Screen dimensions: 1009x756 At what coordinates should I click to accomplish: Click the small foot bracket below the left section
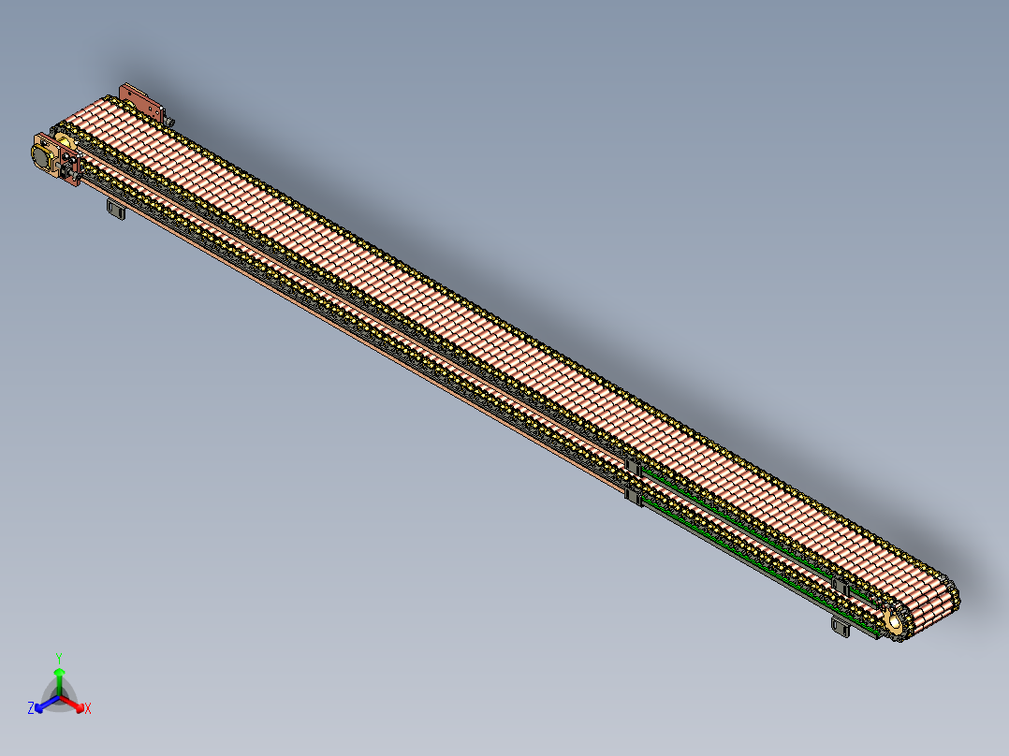(115, 210)
